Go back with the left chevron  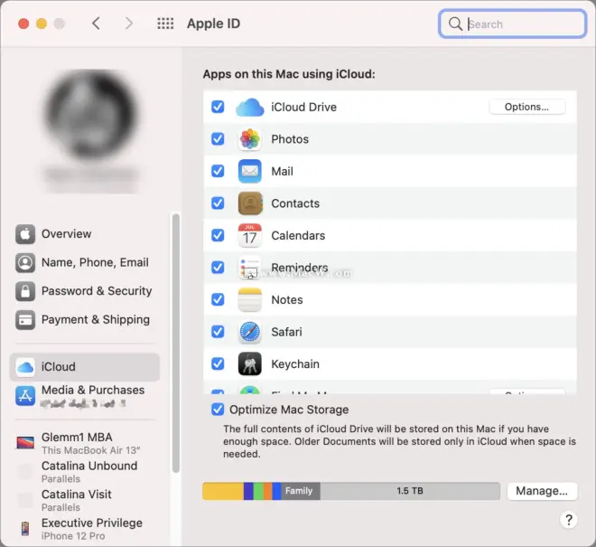point(96,24)
